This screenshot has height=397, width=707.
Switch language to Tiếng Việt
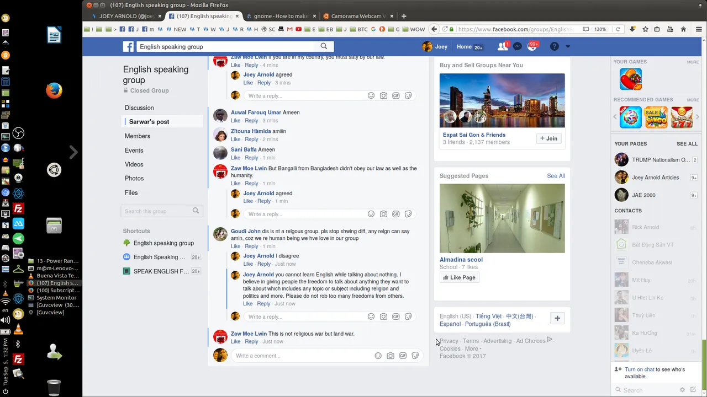click(x=488, y=316)
